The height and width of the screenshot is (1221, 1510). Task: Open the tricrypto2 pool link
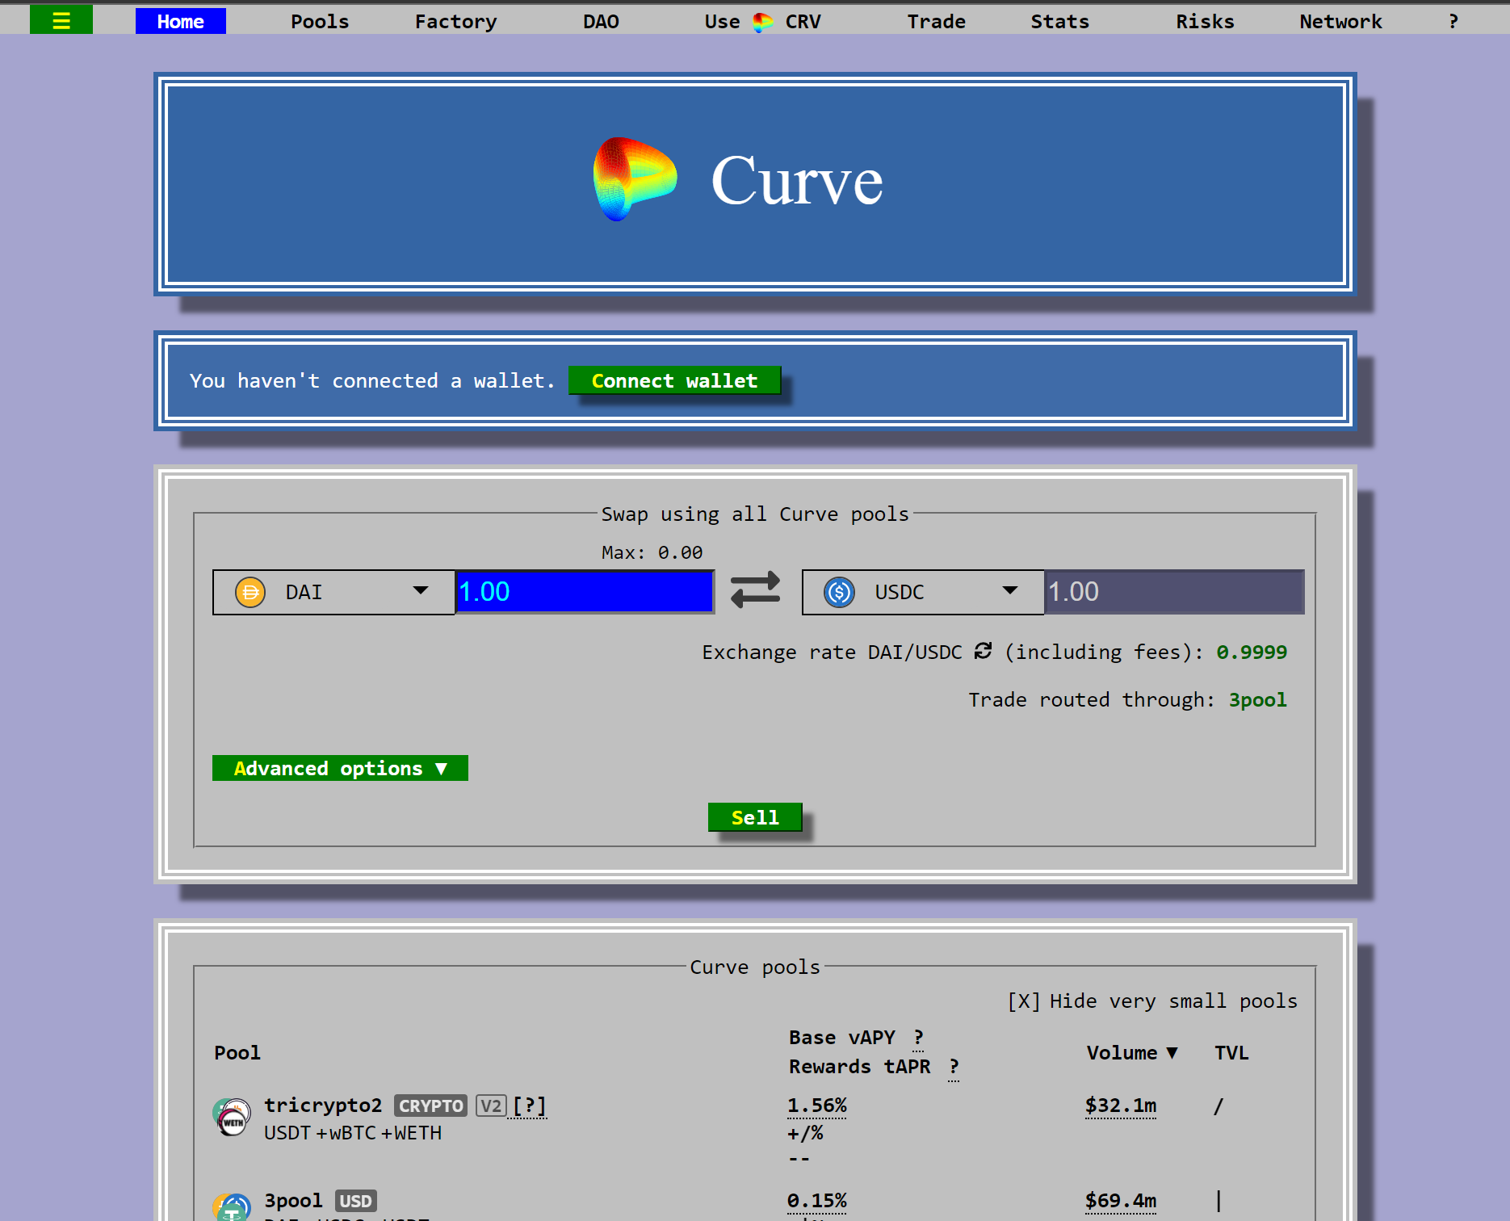tap(323, 1106)
